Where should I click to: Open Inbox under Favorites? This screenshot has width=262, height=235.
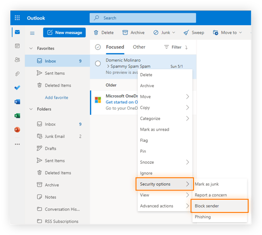click(57, 61)
